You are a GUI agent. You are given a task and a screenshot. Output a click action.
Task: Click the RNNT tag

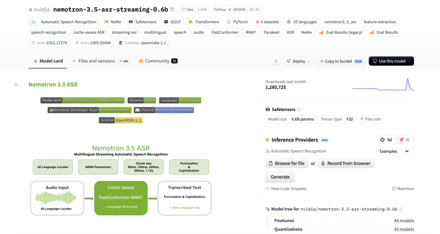[251, 33]
